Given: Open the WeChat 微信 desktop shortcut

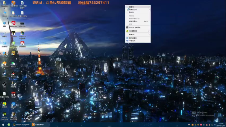Looking at the screenshot, I should pos(13,64).
